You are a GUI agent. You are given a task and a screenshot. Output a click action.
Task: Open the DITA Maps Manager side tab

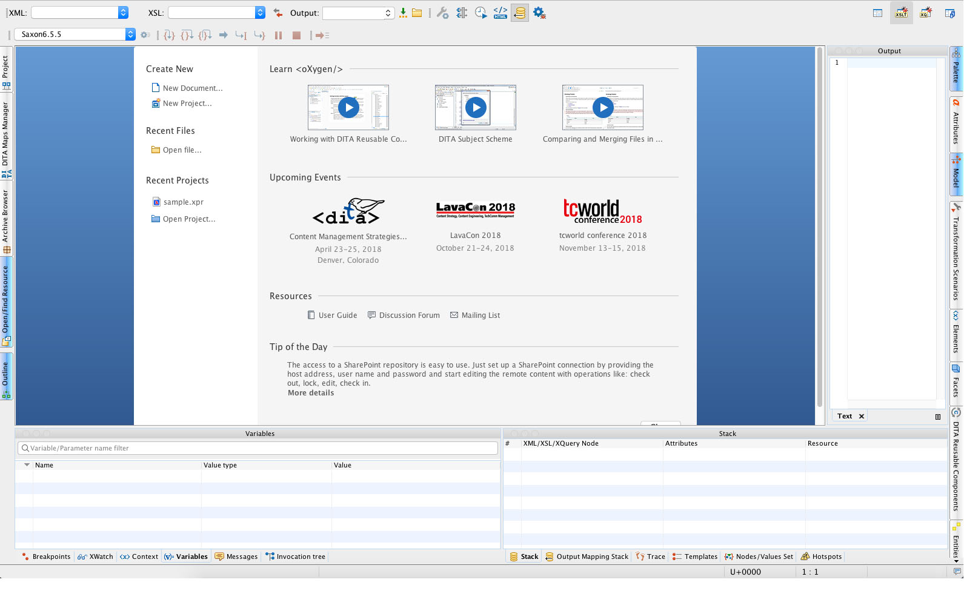point(6,140)
